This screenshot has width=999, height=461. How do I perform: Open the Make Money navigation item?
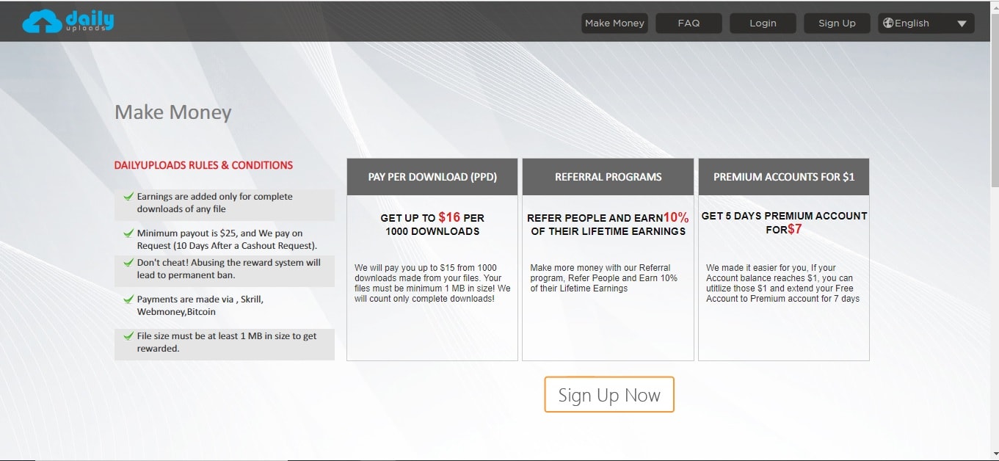(614, 23)
